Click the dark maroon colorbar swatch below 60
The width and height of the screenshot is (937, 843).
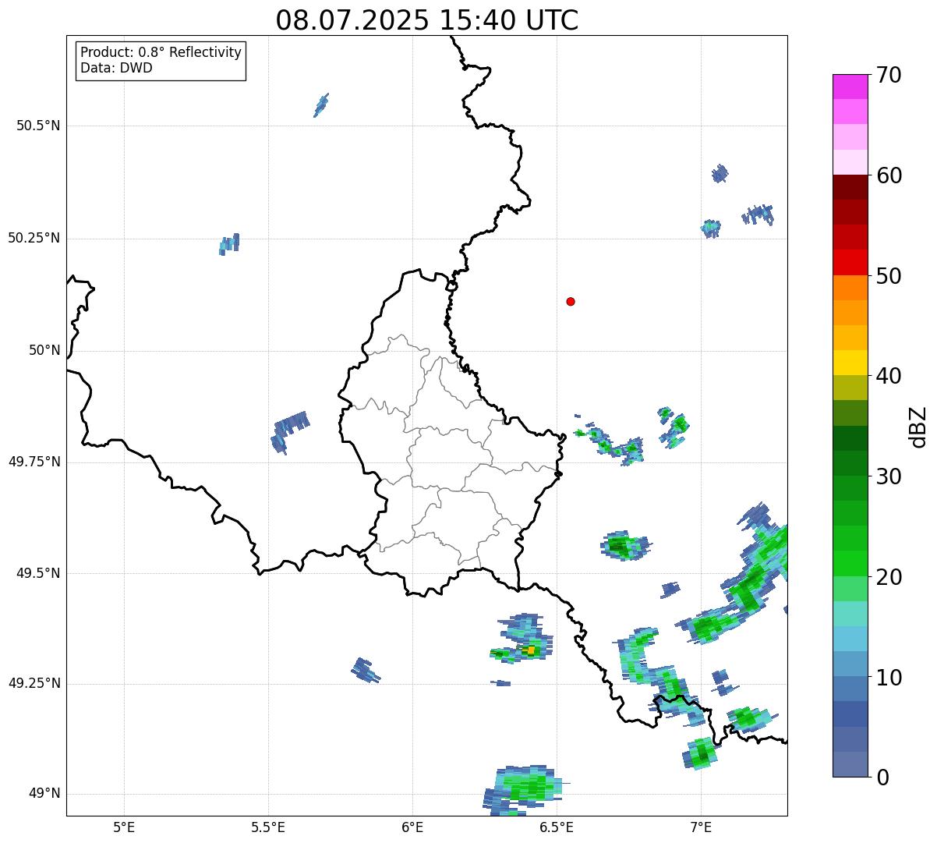pos(850,187)
